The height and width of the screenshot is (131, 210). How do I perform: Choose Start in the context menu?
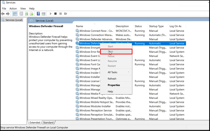pos(116,47)
